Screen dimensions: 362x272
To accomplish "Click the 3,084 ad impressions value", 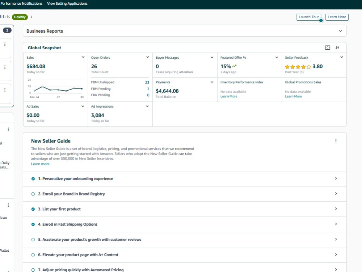I will click(97, 115).
